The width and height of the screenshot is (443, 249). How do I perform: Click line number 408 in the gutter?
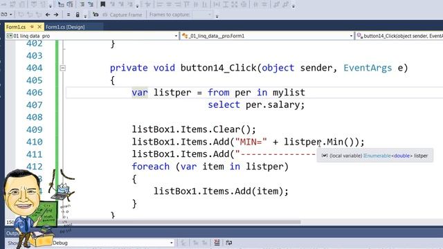[34, 117]
